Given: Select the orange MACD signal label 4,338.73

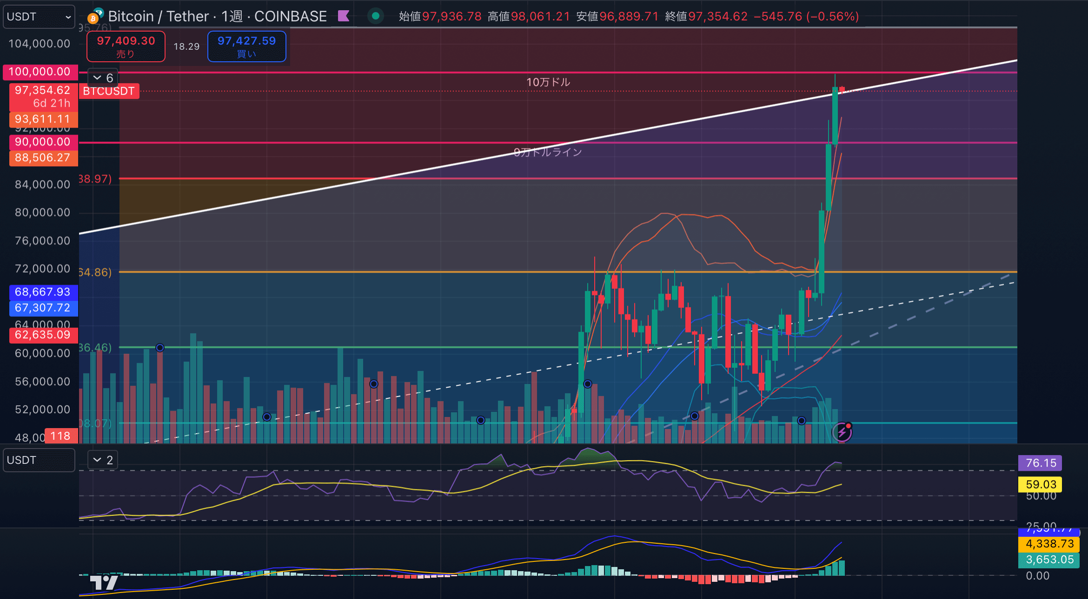Looking at the screenshot, I should point(1049,544).
